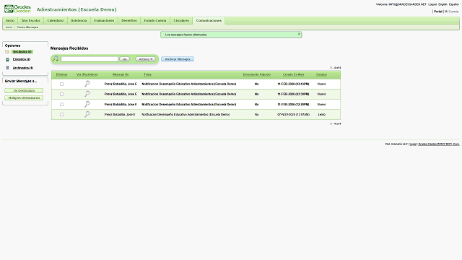Open the Actions dropdown menu
This screenshot has width=462, height=260.
tap(145, 59)
